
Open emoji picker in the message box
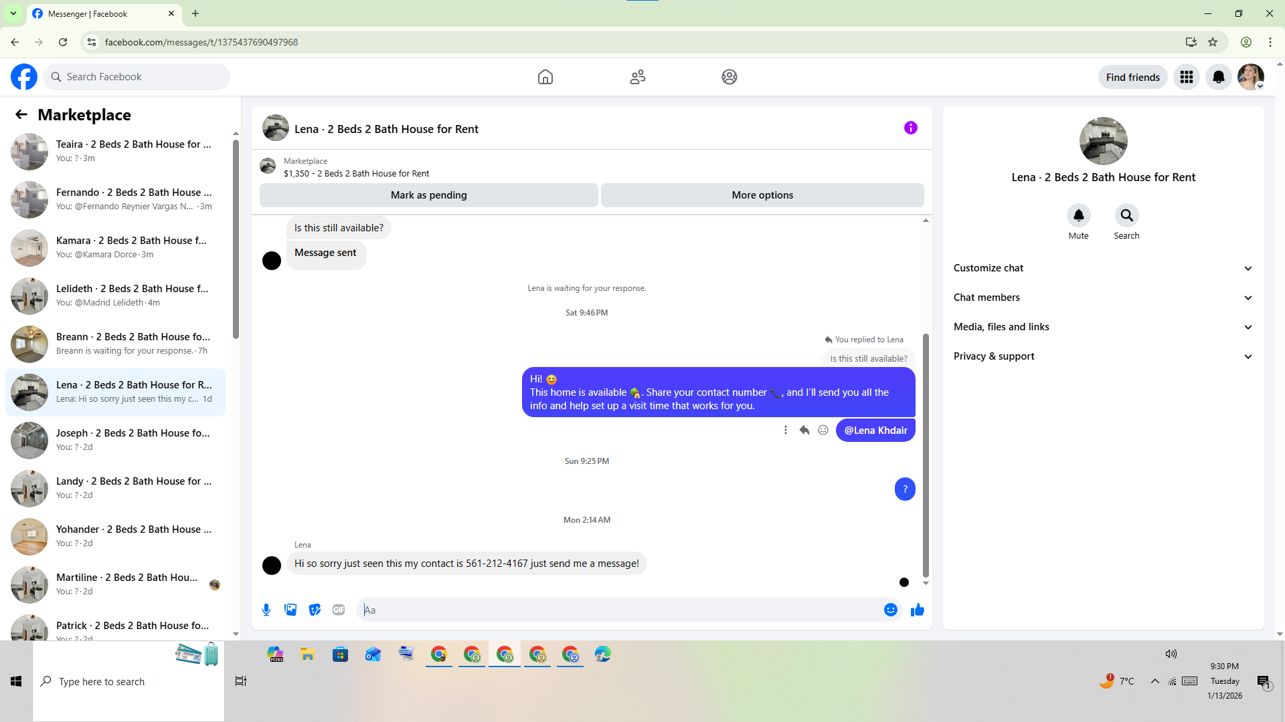pos(890,610)
